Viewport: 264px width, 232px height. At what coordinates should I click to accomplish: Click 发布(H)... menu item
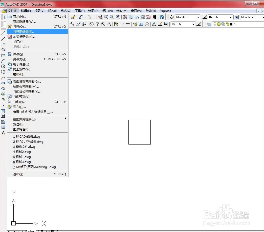37,107
